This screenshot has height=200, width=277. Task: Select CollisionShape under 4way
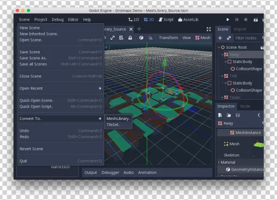[246, 69]
